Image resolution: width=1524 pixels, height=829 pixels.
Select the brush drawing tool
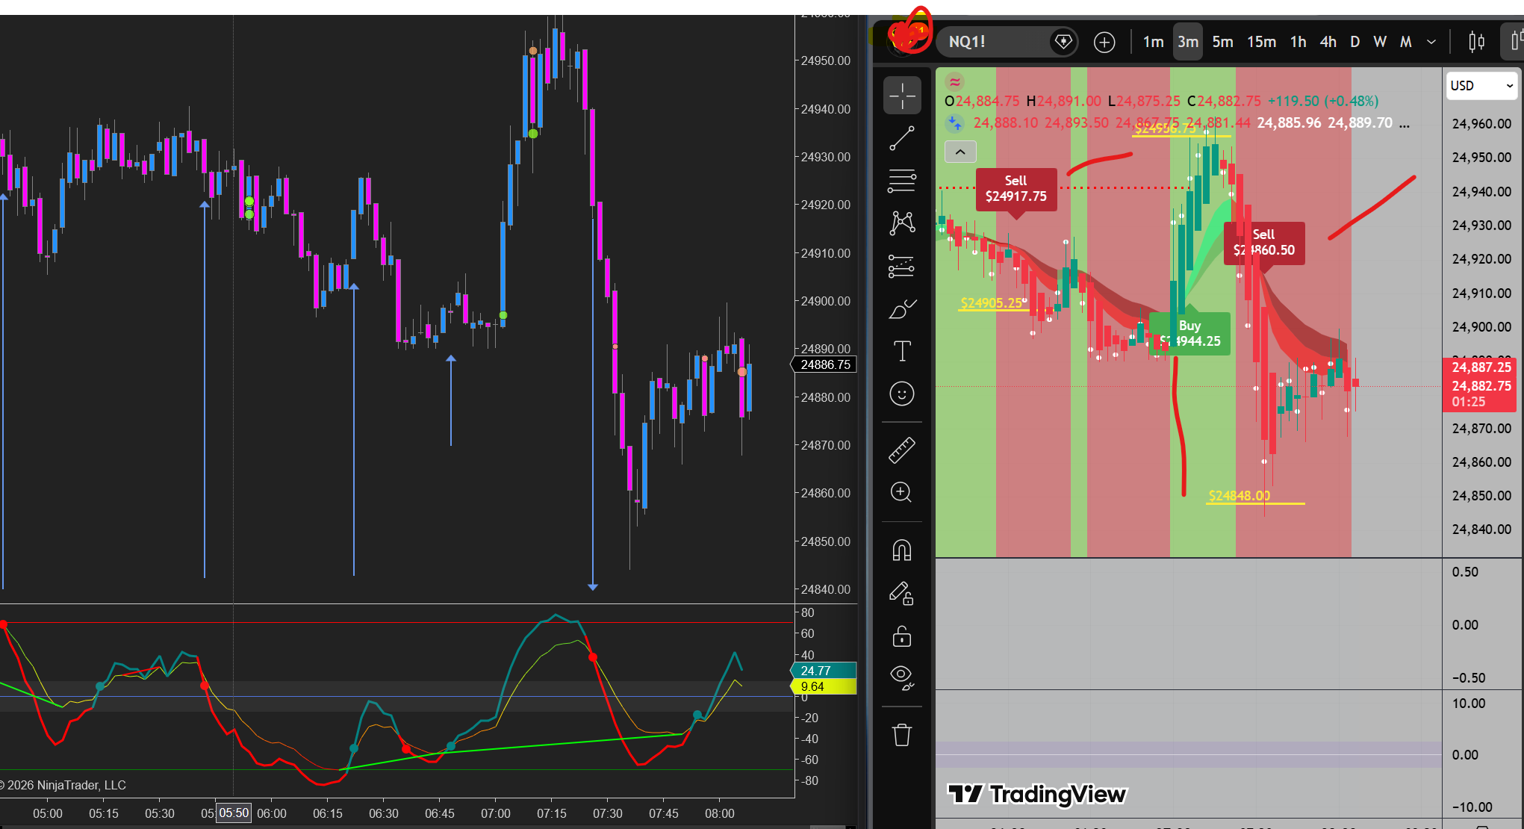(x=902, y=308)
